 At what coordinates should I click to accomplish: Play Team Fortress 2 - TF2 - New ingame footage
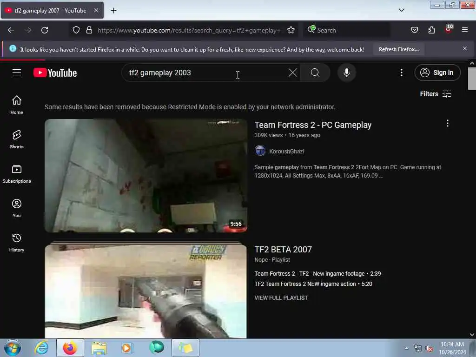[x=317, y=274]
